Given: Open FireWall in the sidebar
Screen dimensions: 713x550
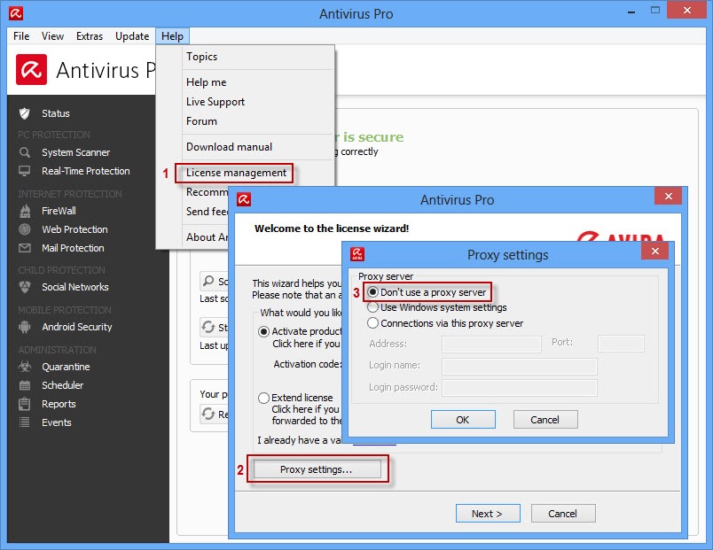Looking at the screenshot, I should (x=59, y=211).
